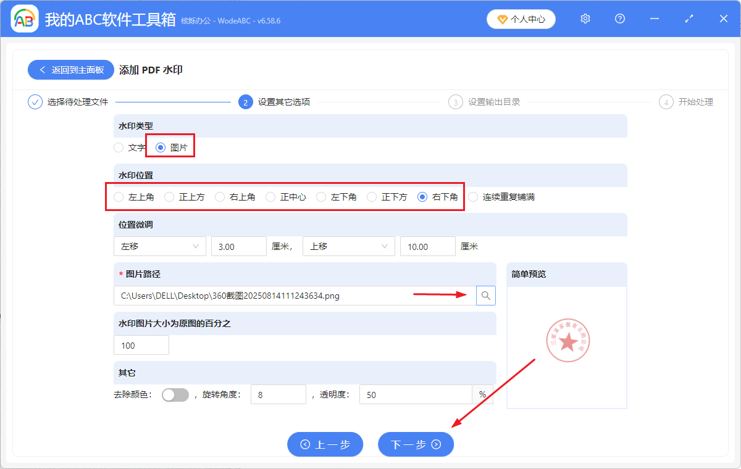Open 个人中心 with the crown badge

[521, 19]
